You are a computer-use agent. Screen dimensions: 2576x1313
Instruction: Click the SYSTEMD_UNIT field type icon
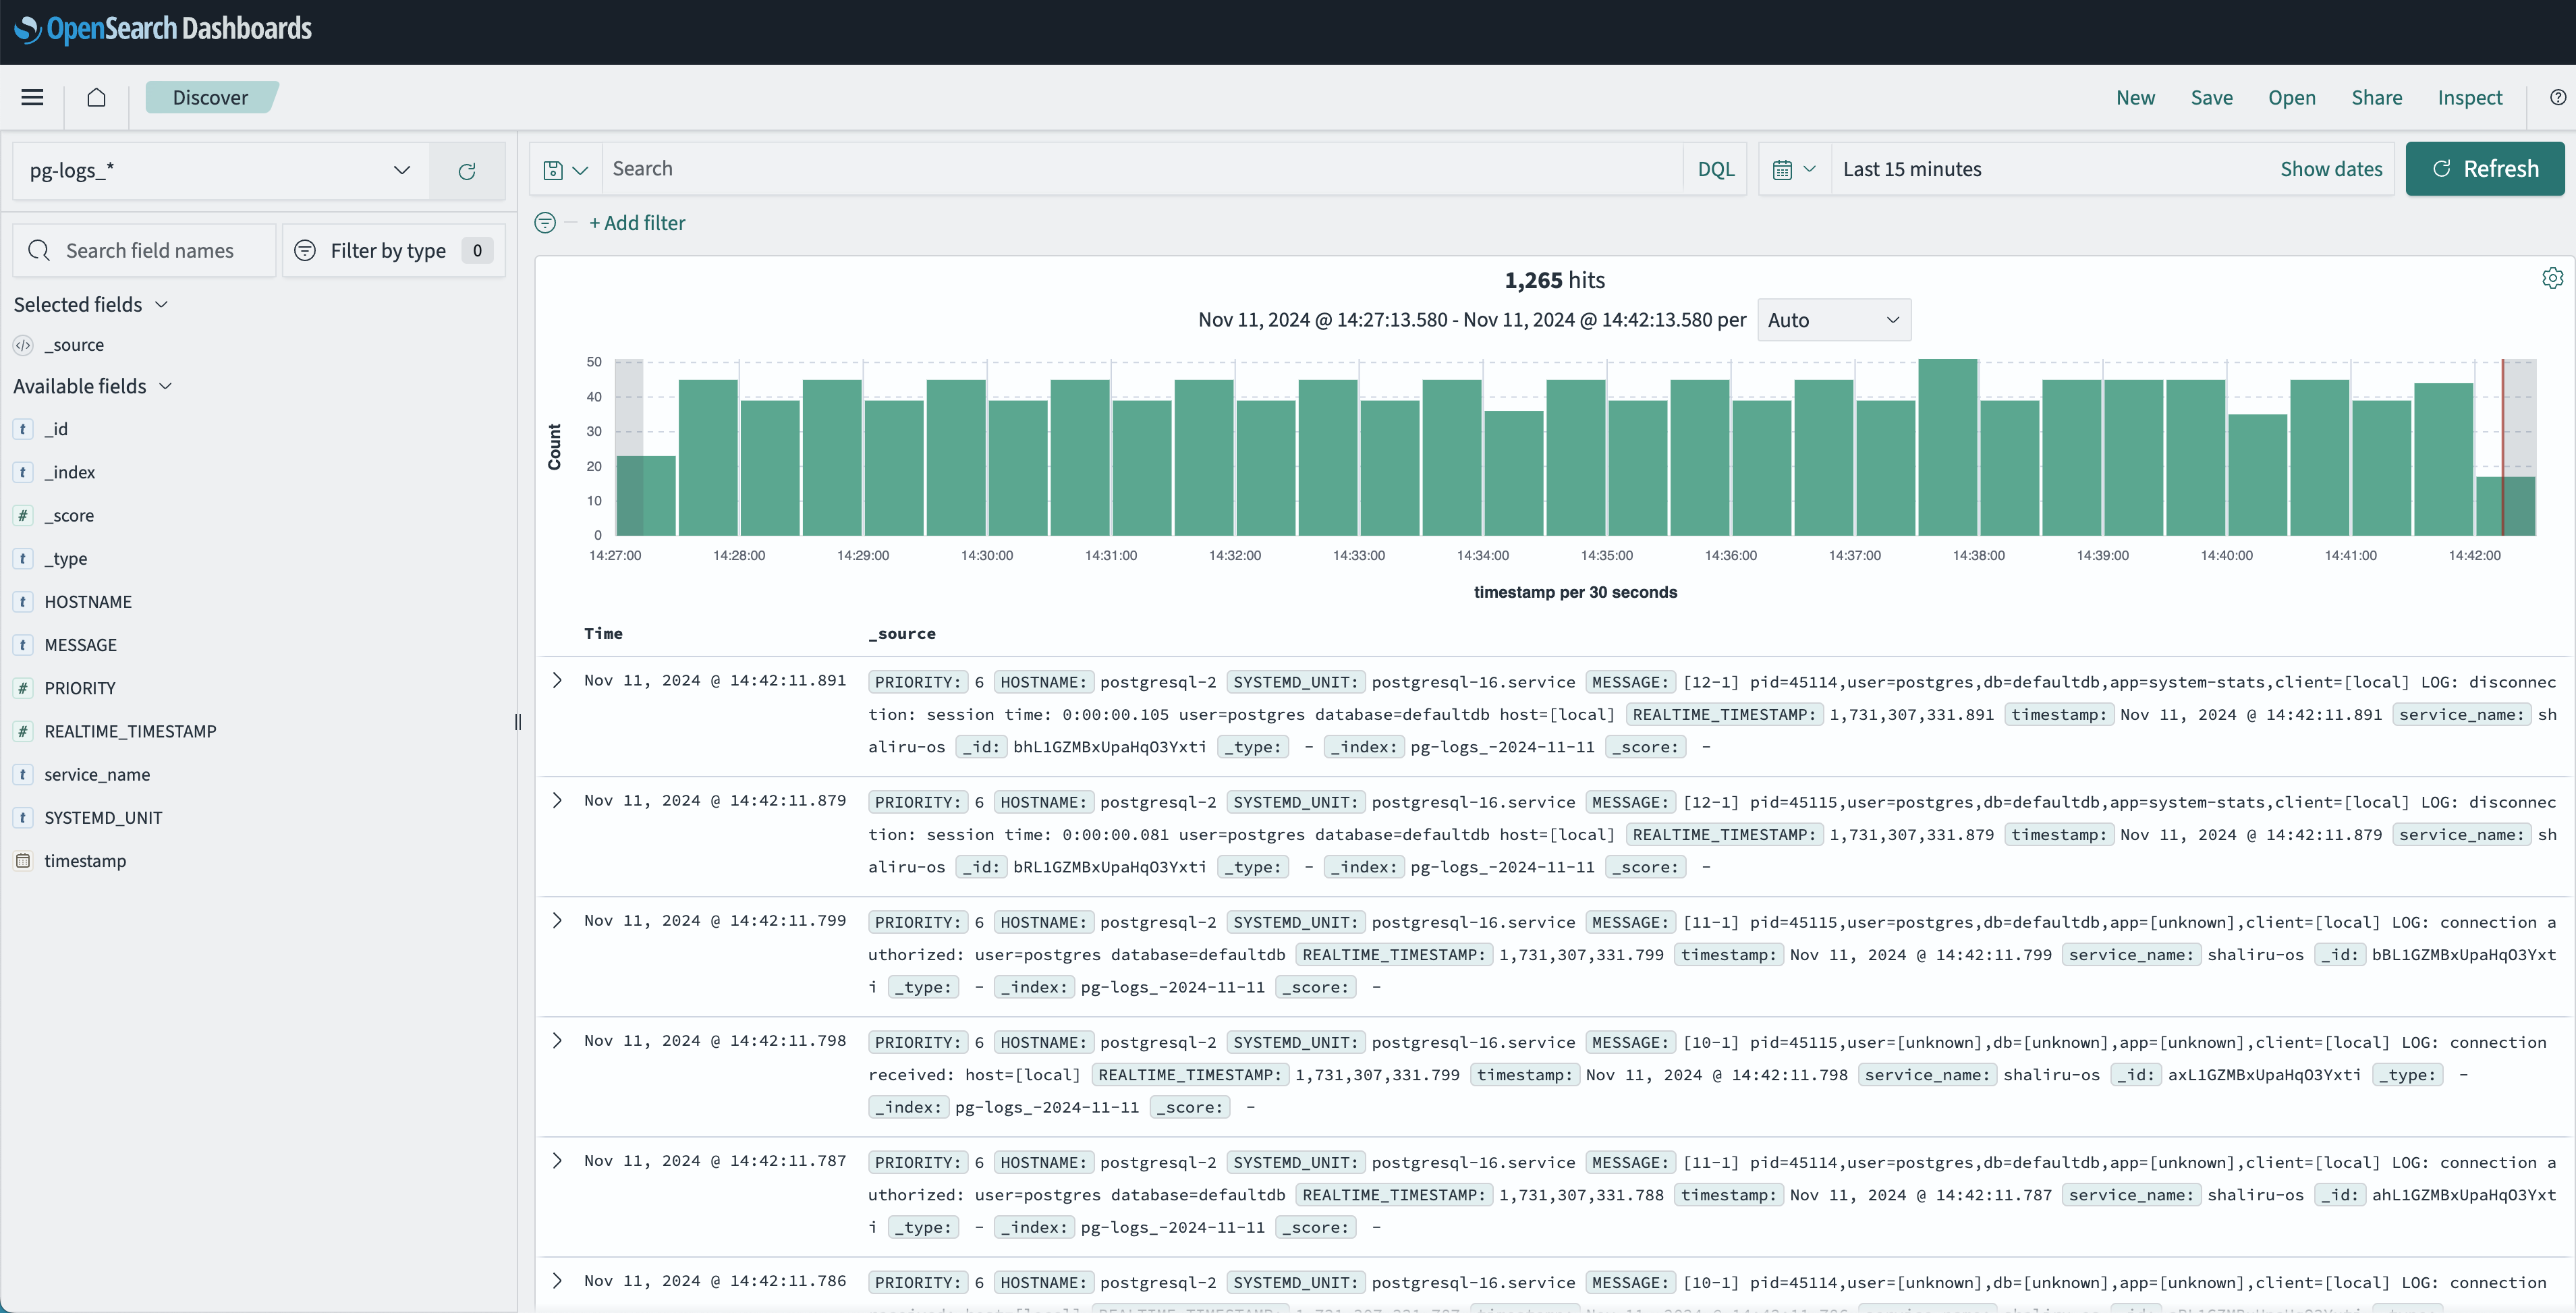coord(23,818)
